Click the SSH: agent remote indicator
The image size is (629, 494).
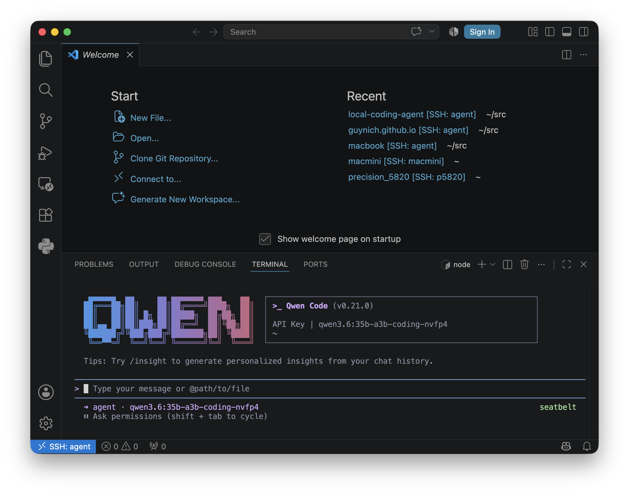pos(63,446)
